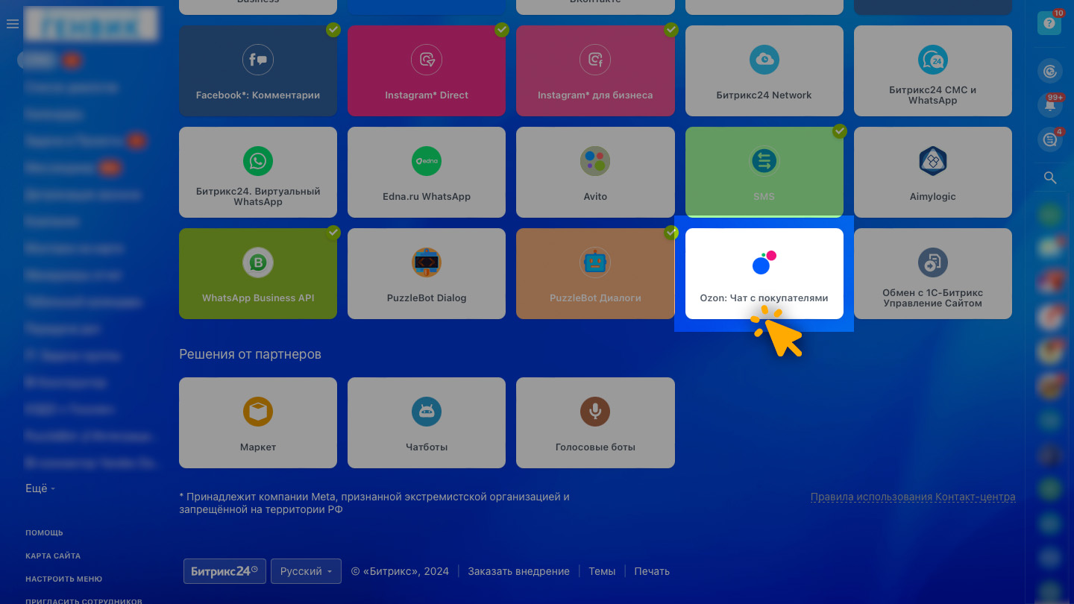Click the help question mark icon
Image resolution: width=1074 pixels, height=604 pixels.
[x=1049, y=23]
